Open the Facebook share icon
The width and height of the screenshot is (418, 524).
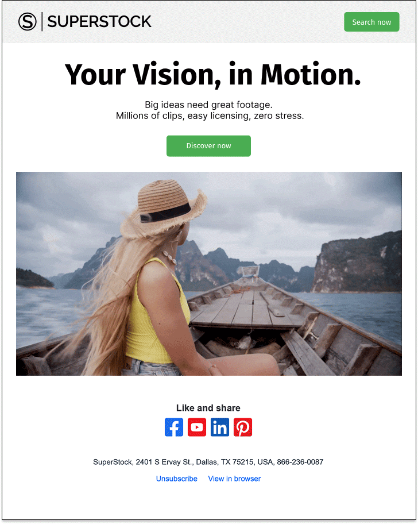point(174,427)
